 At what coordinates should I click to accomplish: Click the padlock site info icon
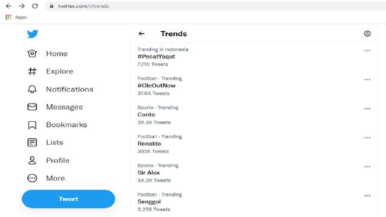[51, 6]
